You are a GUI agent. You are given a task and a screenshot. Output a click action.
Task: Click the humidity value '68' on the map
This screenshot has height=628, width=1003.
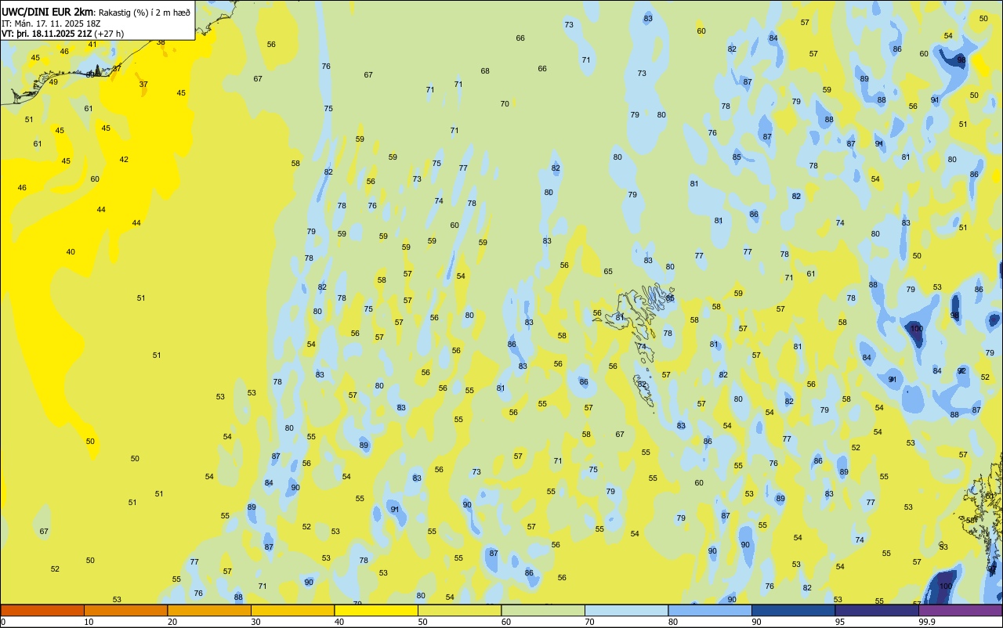click(485, 70)
